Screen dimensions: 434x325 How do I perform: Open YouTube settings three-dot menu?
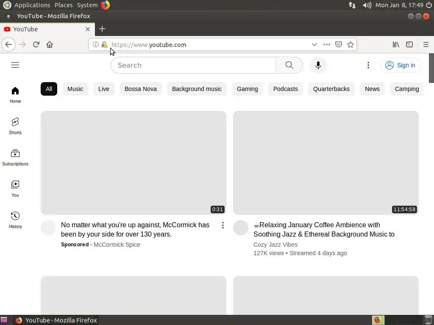[368, 65]
